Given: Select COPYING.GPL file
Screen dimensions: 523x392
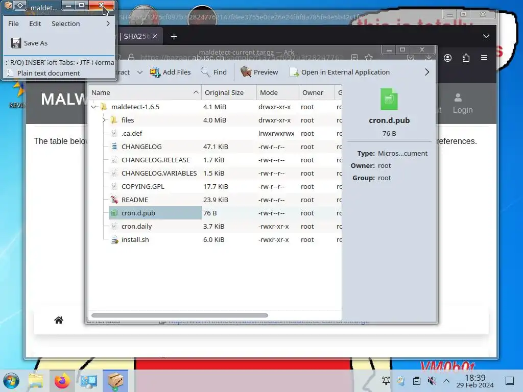Looking at the screenshot, I should point(143,187).
